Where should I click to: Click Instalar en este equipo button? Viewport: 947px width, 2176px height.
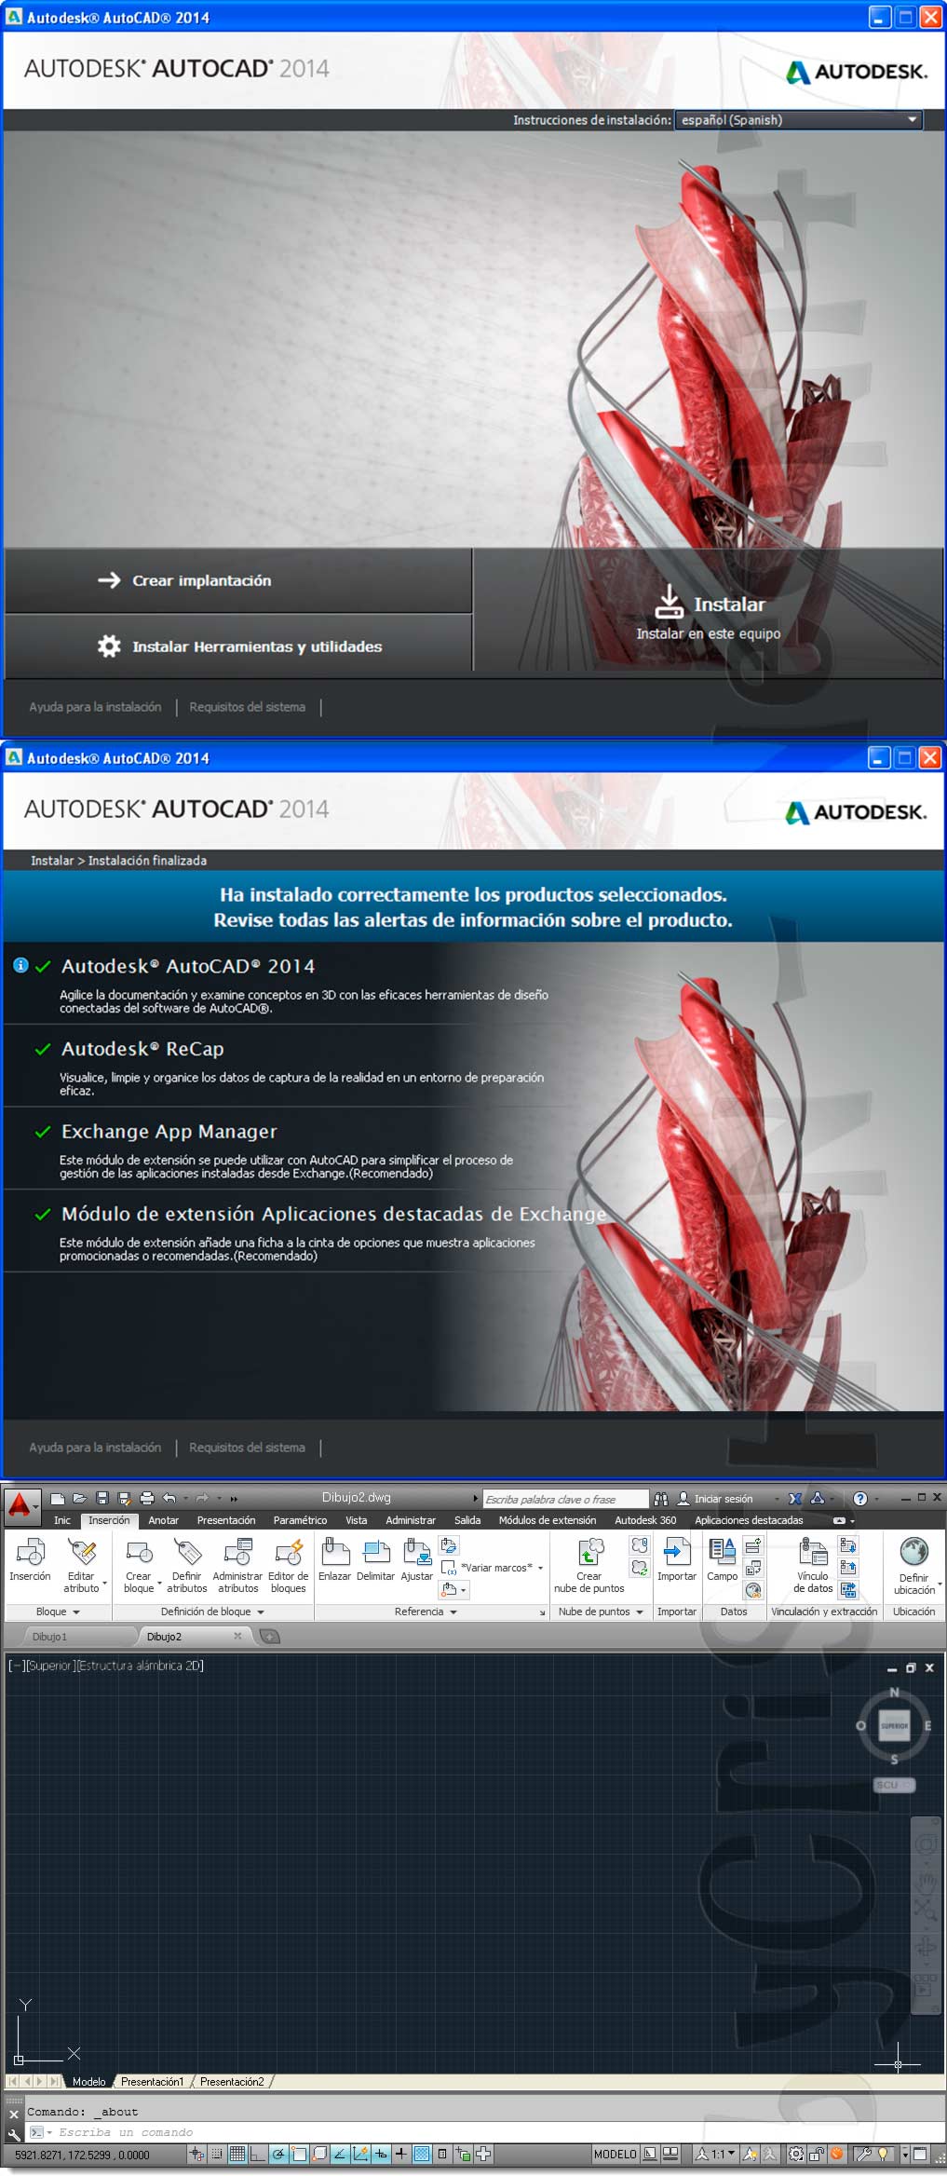pyautogui.click(x=709, y=612)
